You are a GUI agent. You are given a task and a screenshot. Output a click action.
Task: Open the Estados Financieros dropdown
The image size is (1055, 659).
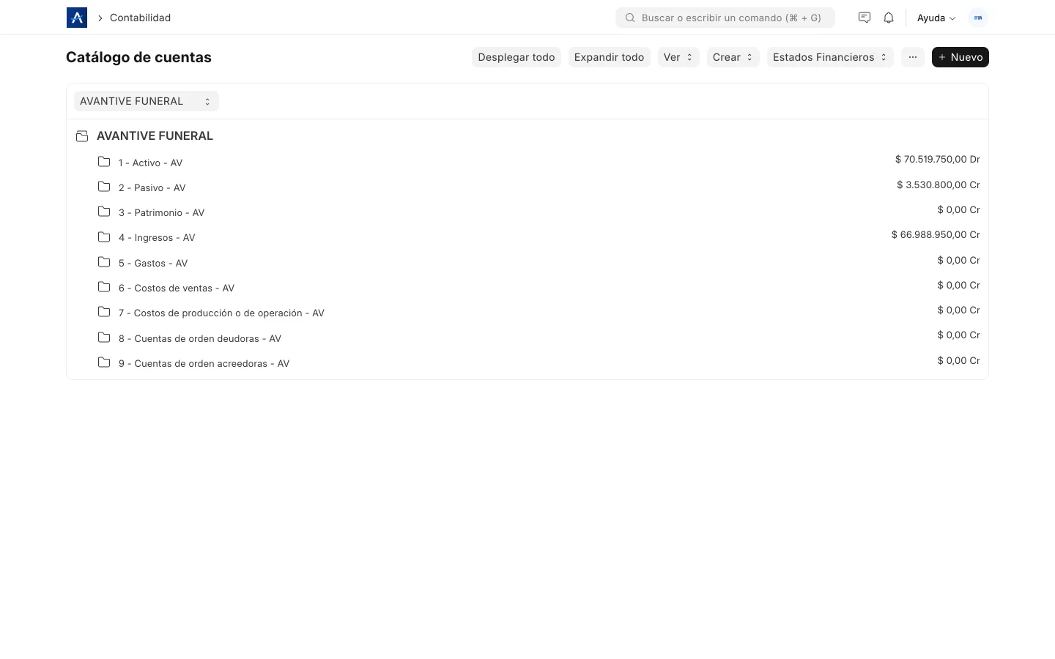click(x=830, y=57)
